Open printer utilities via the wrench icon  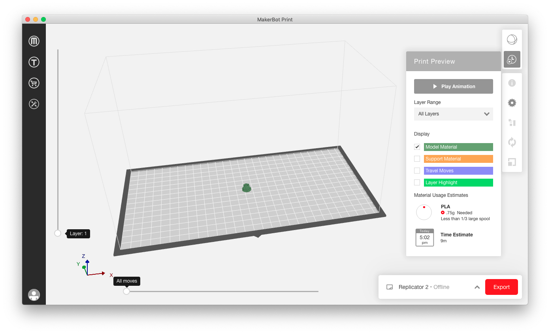[34, 104]
